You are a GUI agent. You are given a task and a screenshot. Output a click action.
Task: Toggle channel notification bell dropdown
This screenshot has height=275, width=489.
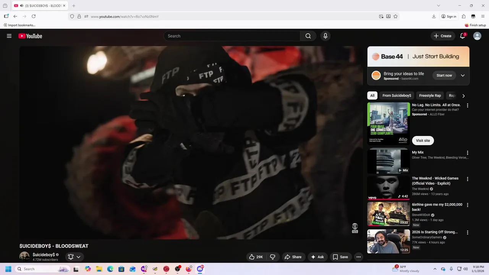[x=74, y=257]
